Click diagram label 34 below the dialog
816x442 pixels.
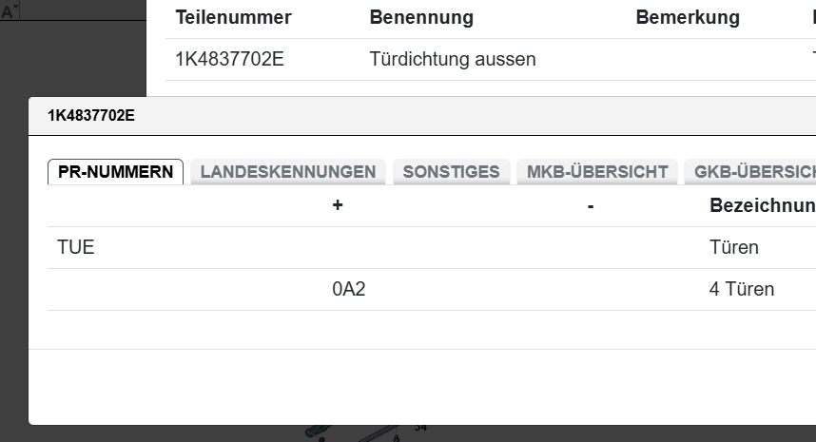tap(420, 429)
